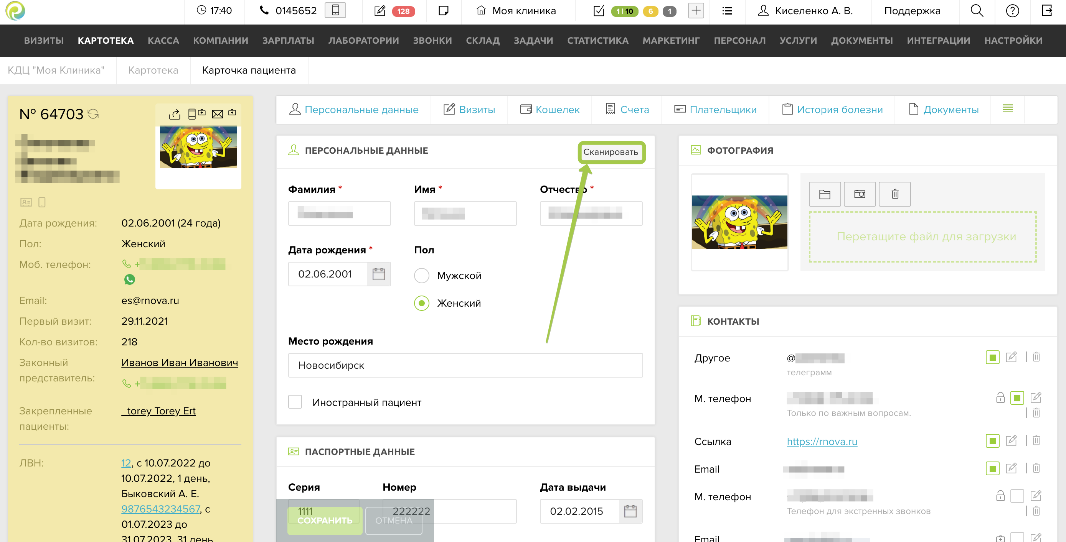This screenshot has width=1066, height=542.
Task: Open the hamburger more-tabs menu after Документы
Action: tap(1008, 109)
